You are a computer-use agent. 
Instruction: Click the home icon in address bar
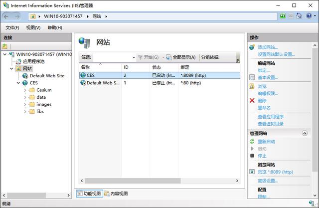tap(299, 16)
